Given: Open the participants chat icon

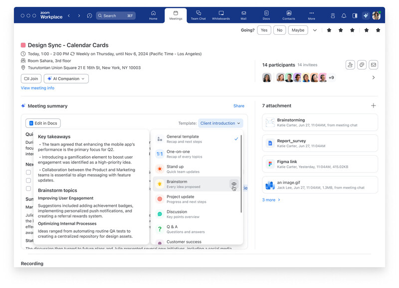Looking at the screenshot, I should [362, 65].
